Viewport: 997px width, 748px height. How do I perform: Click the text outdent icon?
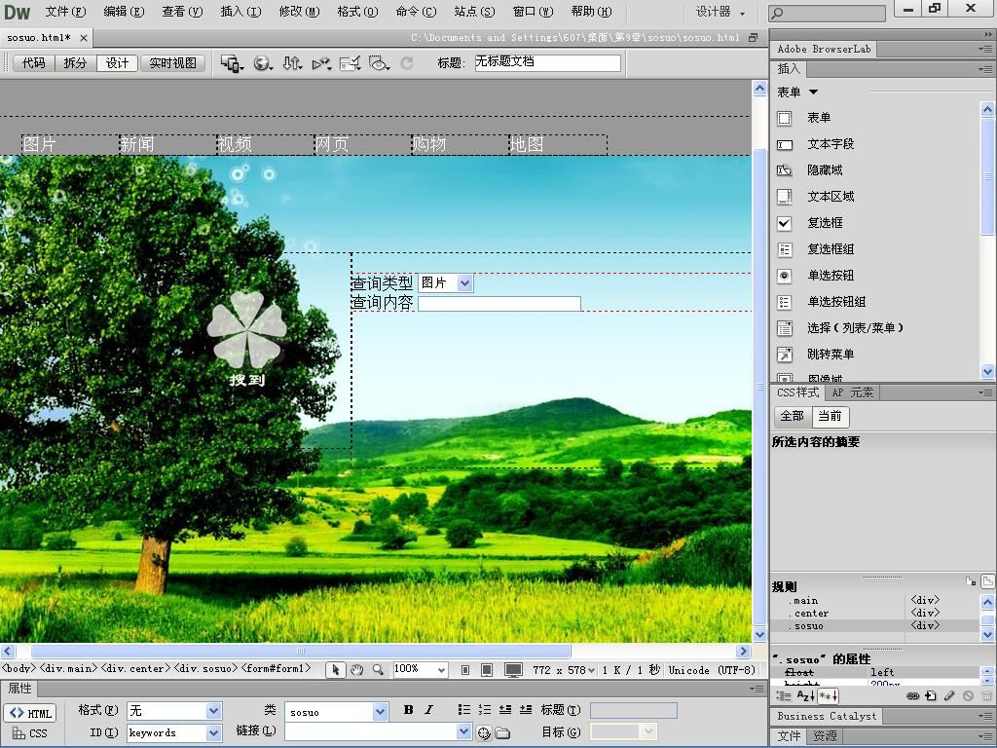pyautogui.click(x=505, y=710)
